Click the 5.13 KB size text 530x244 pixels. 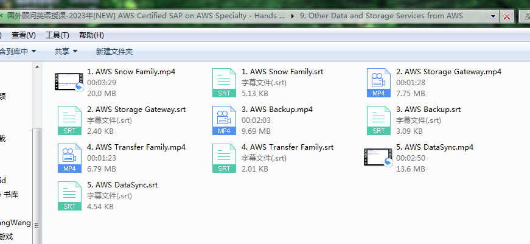tap(255, 93)
